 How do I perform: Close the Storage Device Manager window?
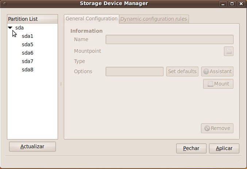click(241, 4)
